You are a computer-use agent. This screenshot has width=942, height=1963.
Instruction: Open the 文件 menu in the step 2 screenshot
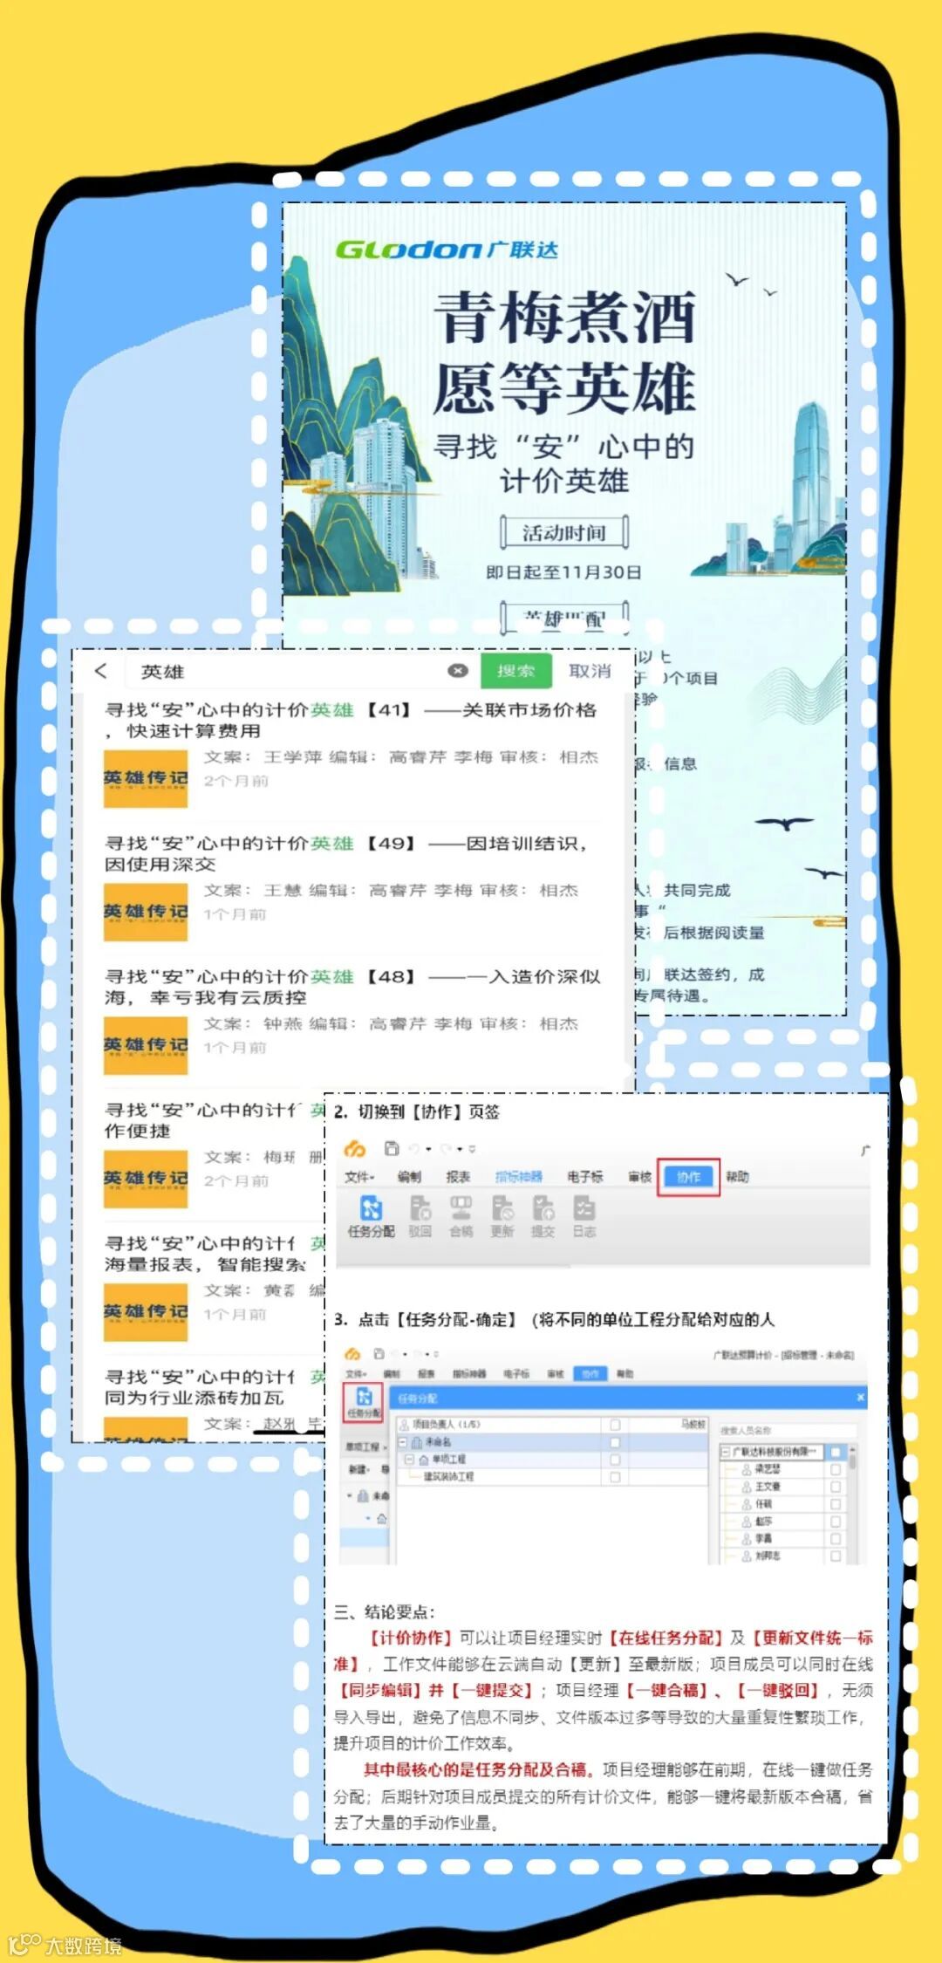pos(359,1177)
